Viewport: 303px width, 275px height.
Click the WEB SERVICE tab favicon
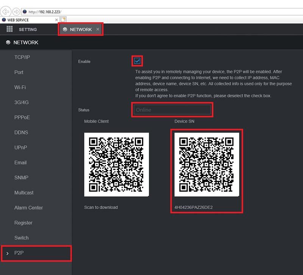click(x=4, y=19)
